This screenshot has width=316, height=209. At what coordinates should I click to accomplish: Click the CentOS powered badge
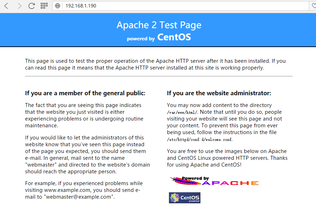(x=184, y=198)
